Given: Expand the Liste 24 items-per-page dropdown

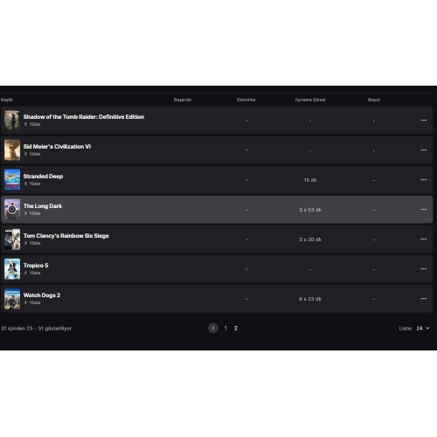Looking at the screenshot, I should point(423,329).
